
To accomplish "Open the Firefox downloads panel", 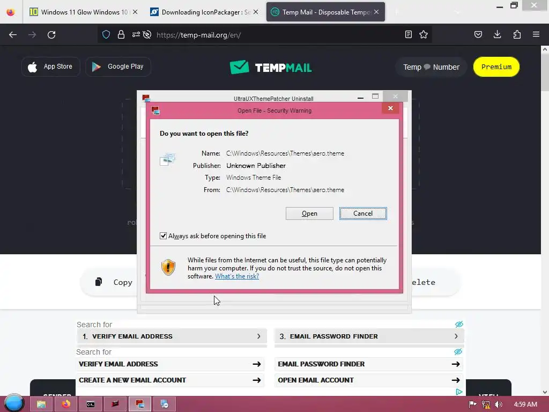I will coord(498,34).
